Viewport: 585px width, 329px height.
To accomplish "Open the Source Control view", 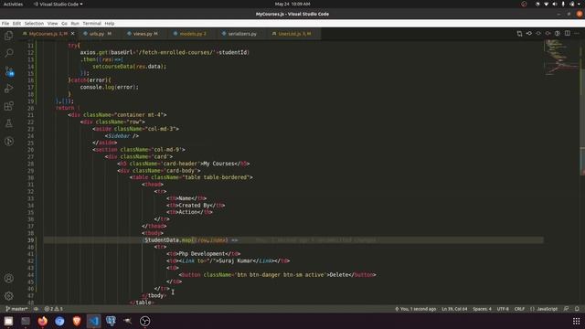I will [x=8, y=71].
